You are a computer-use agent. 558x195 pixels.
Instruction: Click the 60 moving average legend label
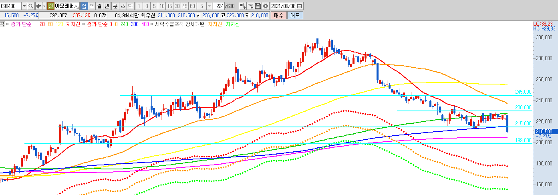pyautogui.click(x=50, y=24)
